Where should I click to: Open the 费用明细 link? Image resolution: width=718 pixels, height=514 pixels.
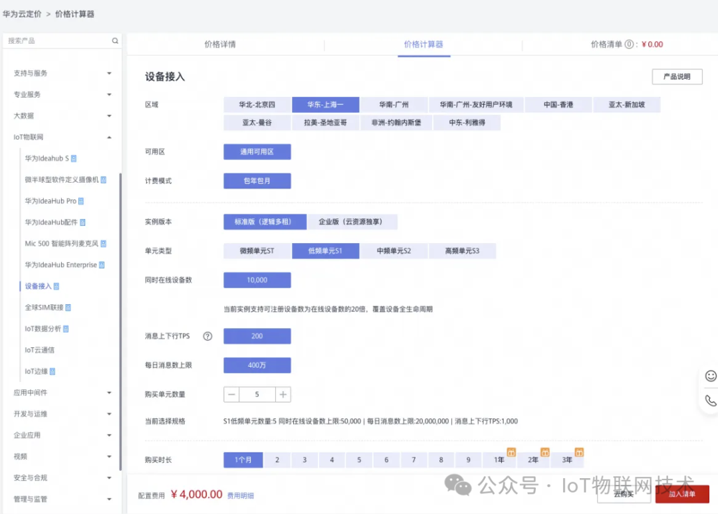(x=241, y=495)
